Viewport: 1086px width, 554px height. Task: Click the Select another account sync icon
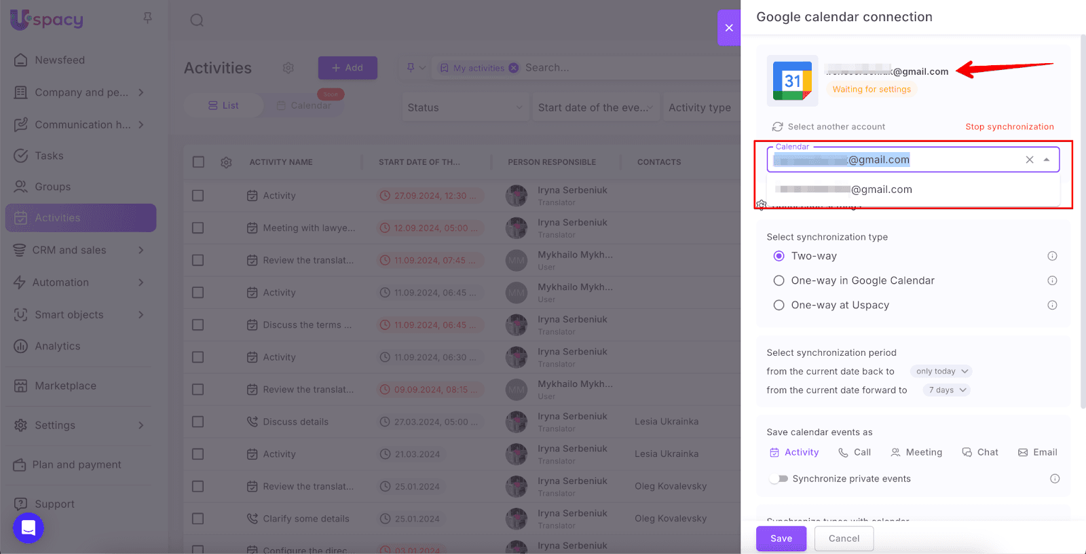click(777, 127)
